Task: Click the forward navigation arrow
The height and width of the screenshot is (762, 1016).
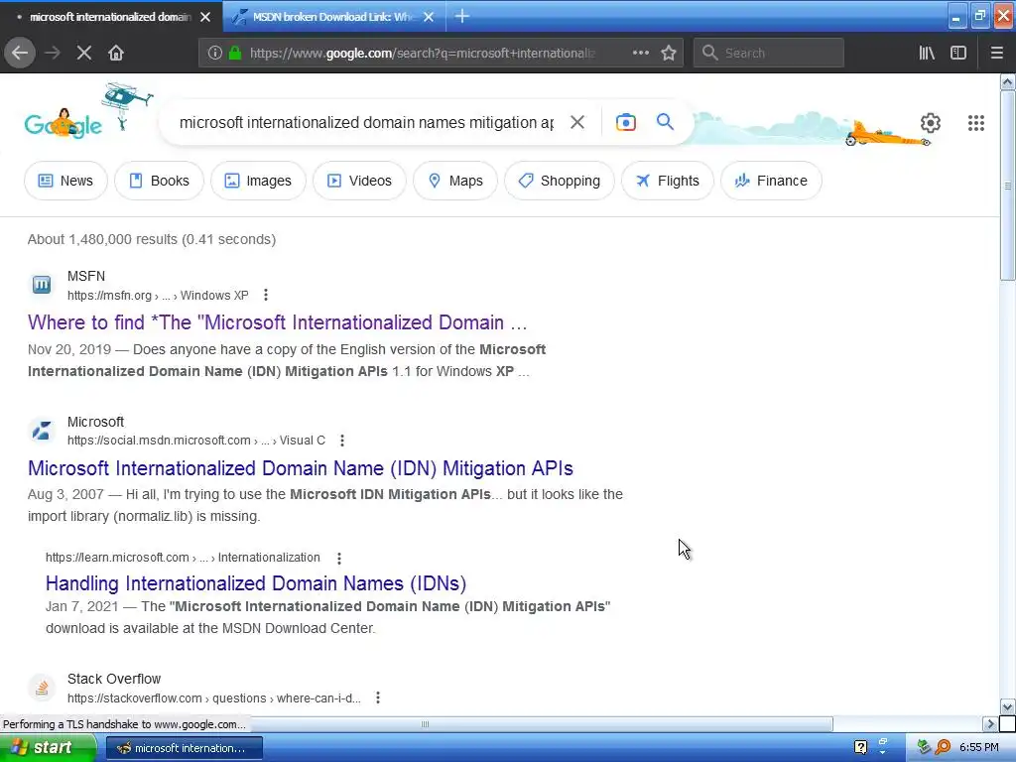Action: pos(53,54)
